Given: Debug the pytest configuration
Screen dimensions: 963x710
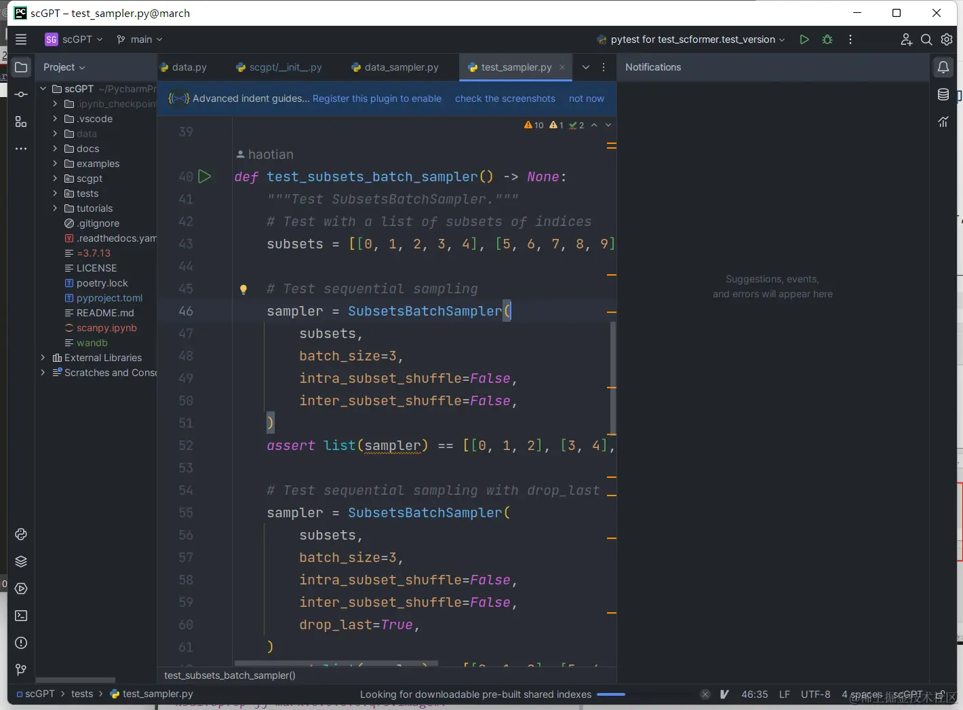Looking at the screenshot, I should pos(827,39).
